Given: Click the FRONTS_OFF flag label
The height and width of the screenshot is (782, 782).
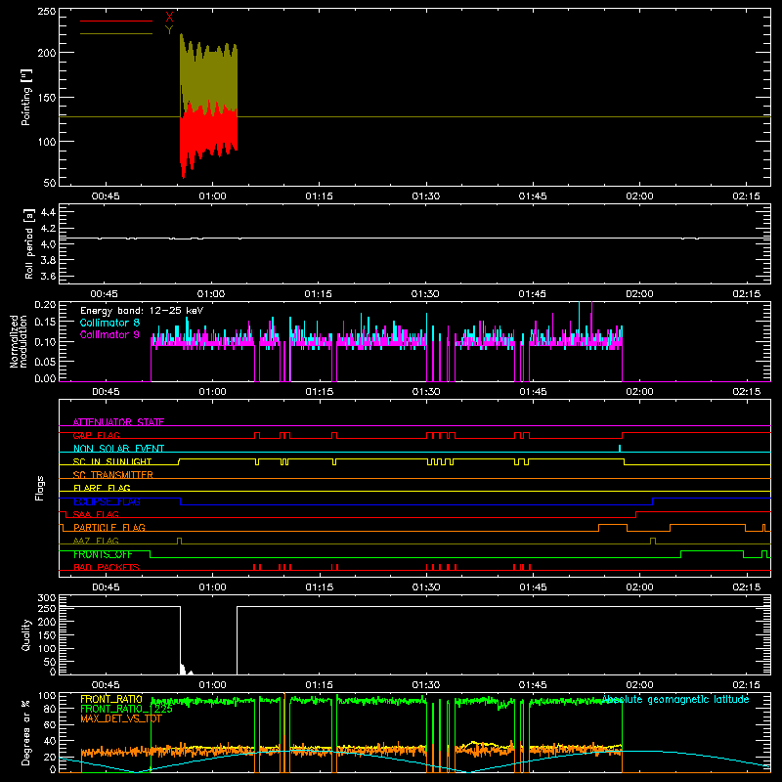Looking at the screenshot, I should pyautogui.click(x=103, y=554).
